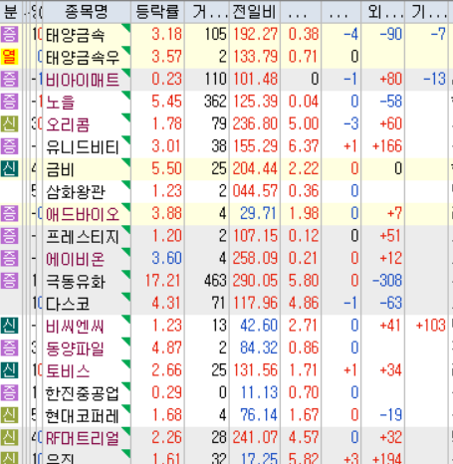This screenshot has height=464, width=453.
Task: Click the green corner marker on 다스코 cell
Action: tap(126, 296)
